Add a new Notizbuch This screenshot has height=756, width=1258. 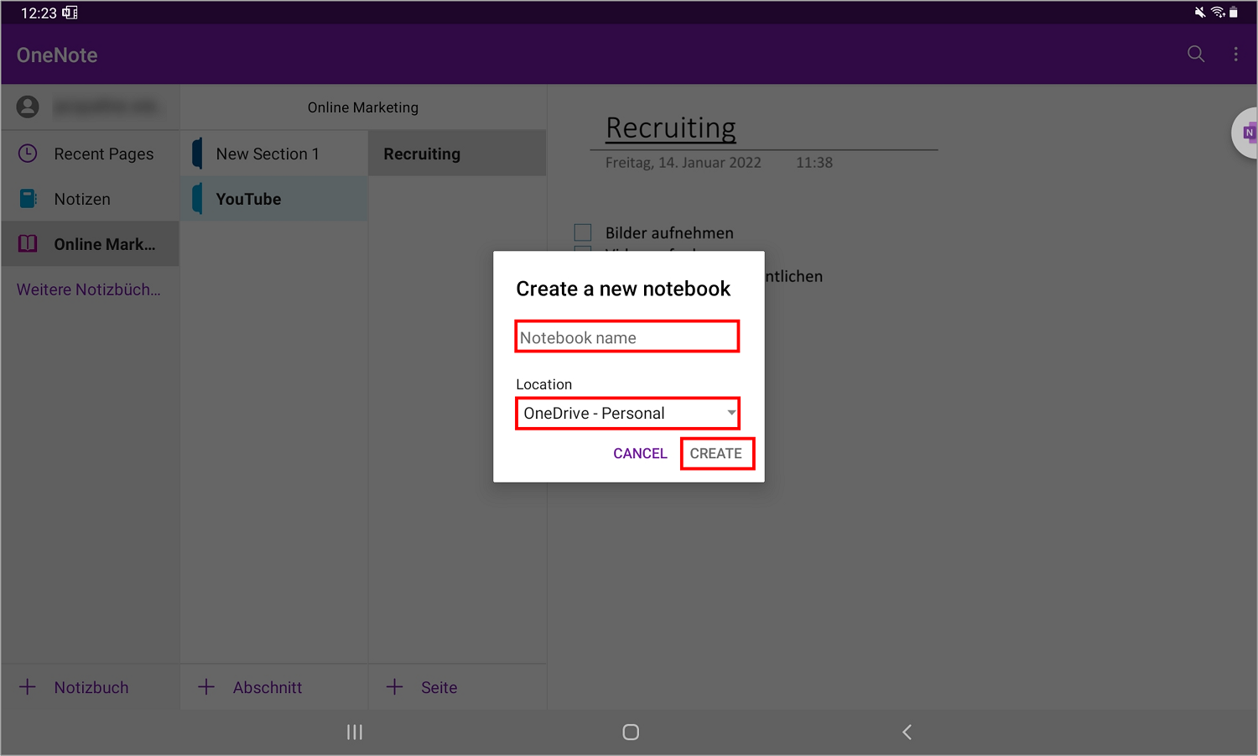click(x=91, y=687)
